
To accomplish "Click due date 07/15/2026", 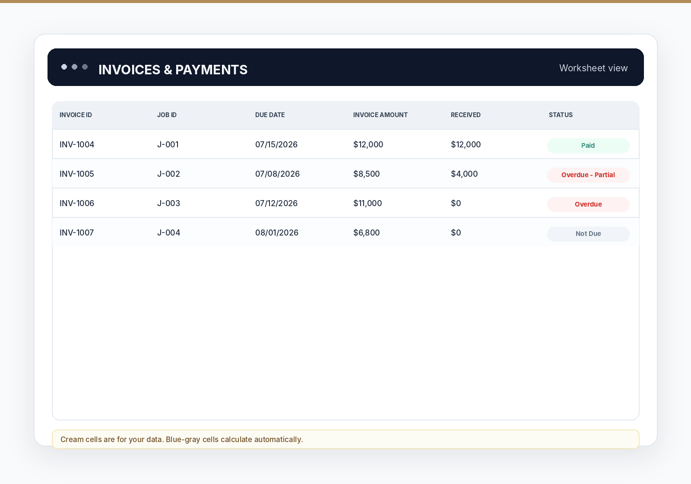I will (x=276, y=144).
